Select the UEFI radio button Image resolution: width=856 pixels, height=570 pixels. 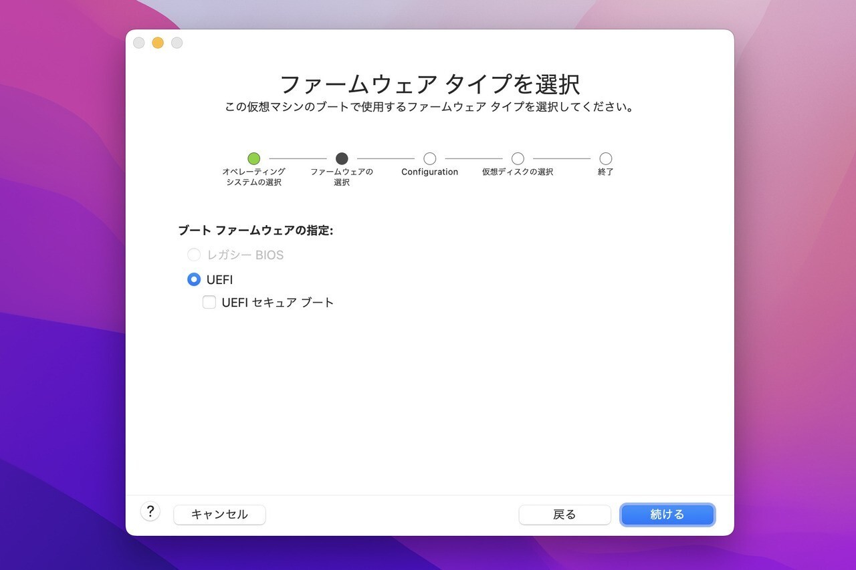(194, 279)
